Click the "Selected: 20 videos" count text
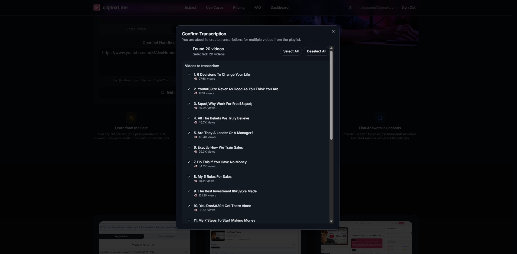Image resolution: width=517 pixels, height=254 pixels. pyautogui.click(x=209, y=54)
